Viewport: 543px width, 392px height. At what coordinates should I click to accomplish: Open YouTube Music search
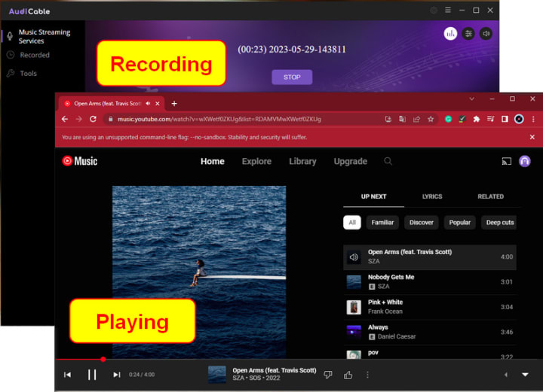[x=388, y=161]
